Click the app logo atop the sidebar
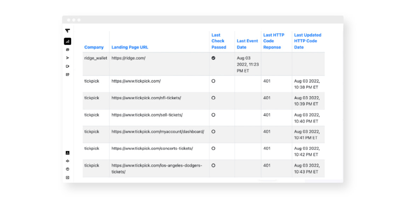Viewport: 404px width, 199px height. [x=68, y=31]
